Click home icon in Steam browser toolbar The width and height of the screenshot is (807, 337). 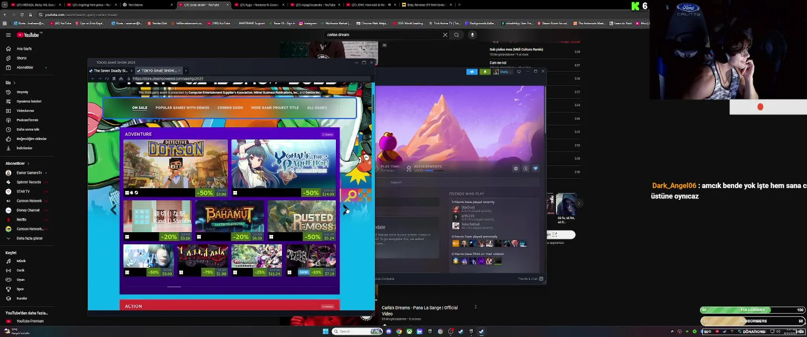pyautogui.click(x=121, y=79)
